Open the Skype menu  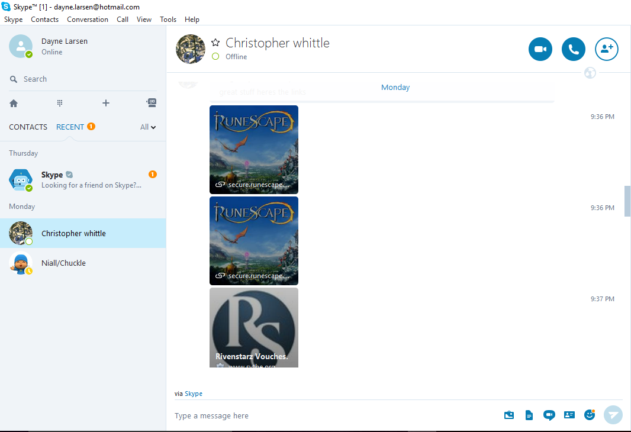click(13, 20)
